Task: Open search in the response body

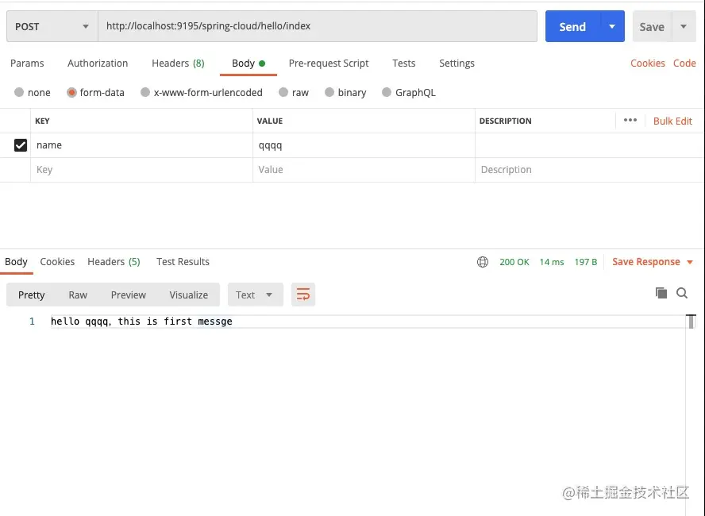Action: pos(682,293)
